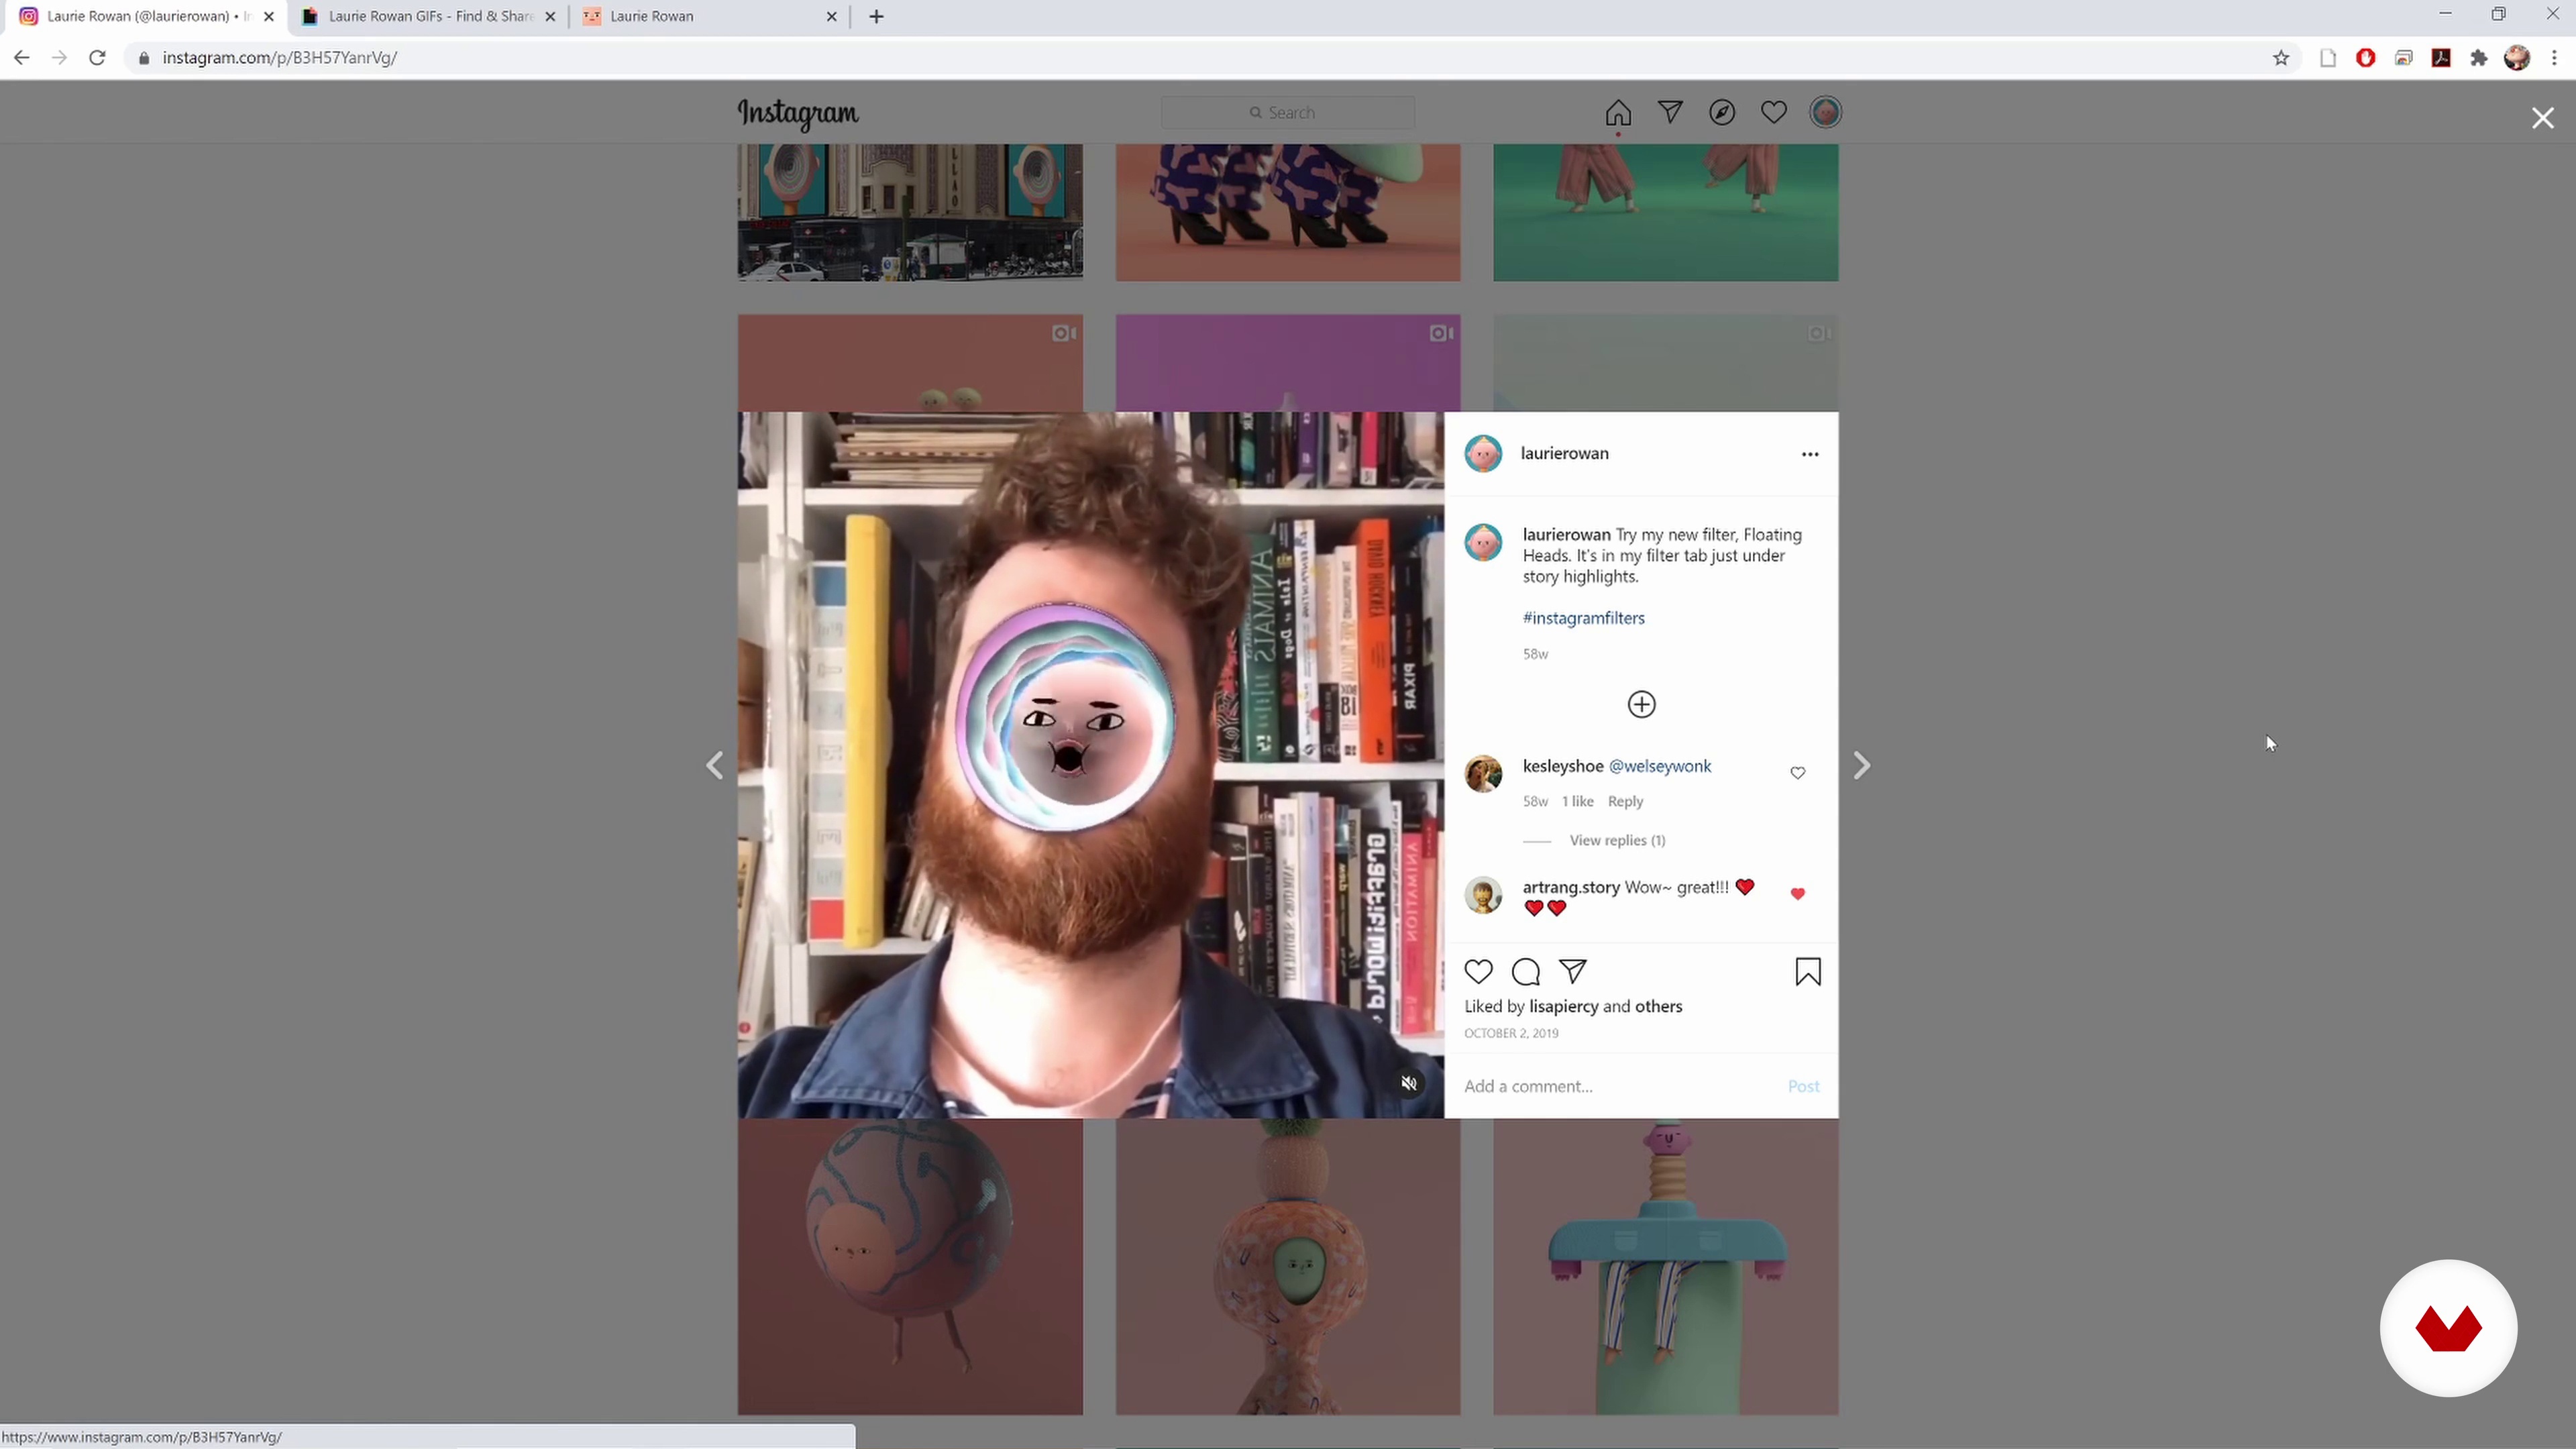This screenshot has height=1449, width=2576.
Task: Open a new browser tab
Action: pyautogui.click(x=876, y=16)
